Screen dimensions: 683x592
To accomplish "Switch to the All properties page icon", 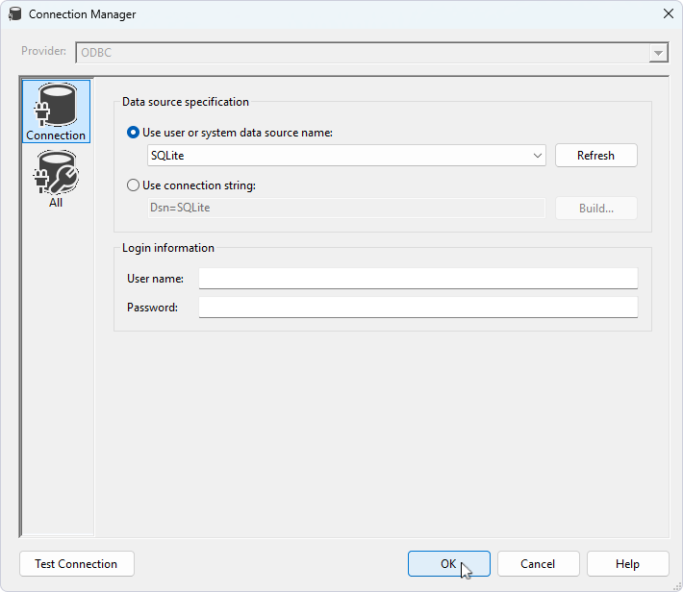I will [56, 180].
